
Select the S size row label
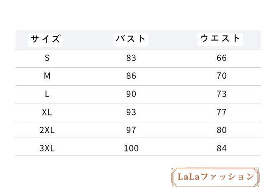click(x=47, y=58)
